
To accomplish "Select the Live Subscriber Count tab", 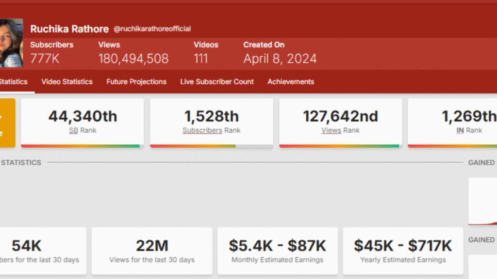I will click(x=217, y=81).
